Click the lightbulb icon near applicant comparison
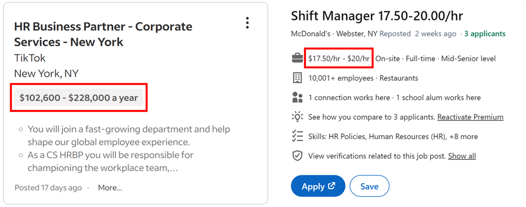 click(x=298, y=117)
